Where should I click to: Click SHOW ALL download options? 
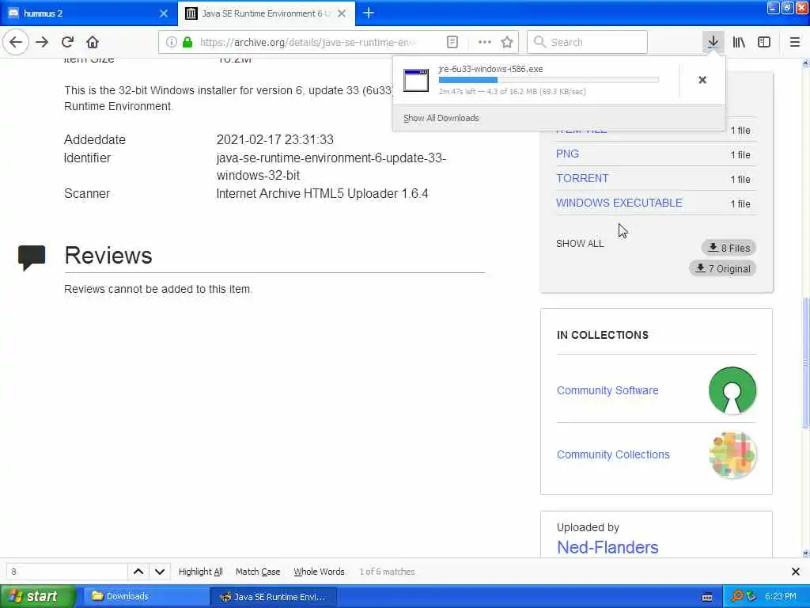coord(580,244)
